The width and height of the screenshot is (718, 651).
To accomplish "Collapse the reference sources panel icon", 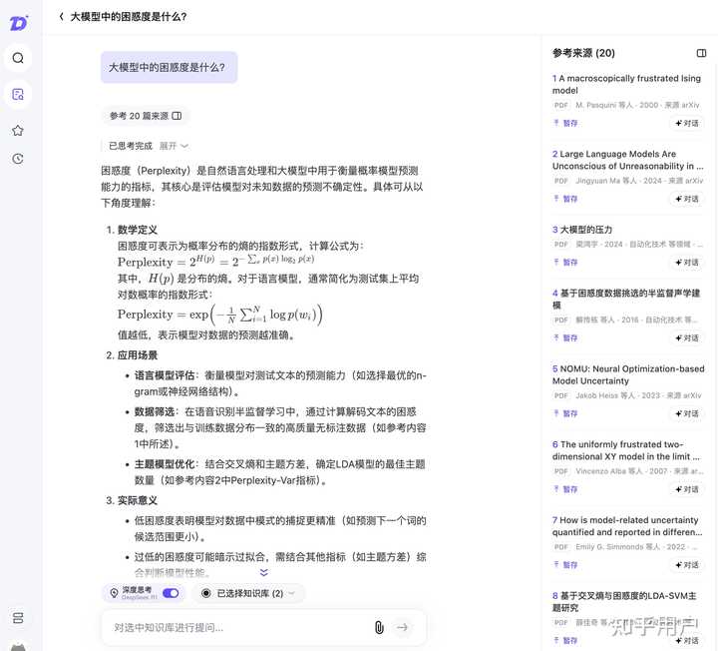I will pyautogui.click(x=701, y=53).
